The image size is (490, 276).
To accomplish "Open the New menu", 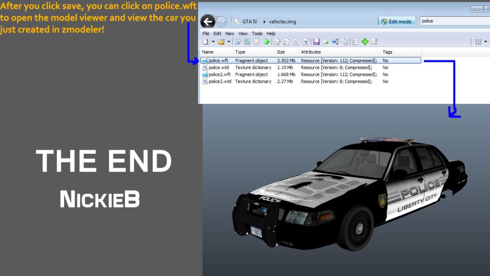I will (x=230, y=34).
